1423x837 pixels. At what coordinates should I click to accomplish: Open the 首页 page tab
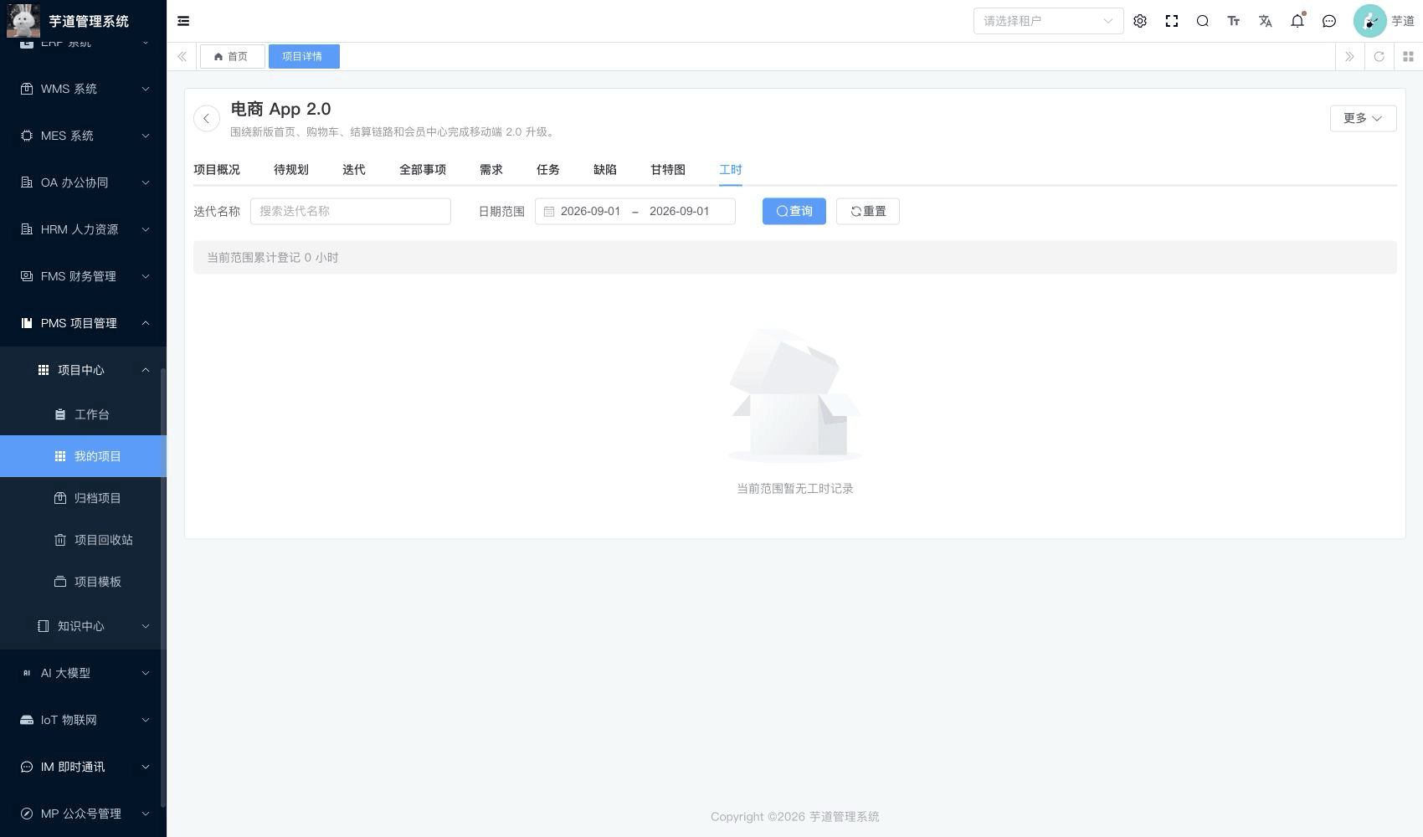pos(232,56)
